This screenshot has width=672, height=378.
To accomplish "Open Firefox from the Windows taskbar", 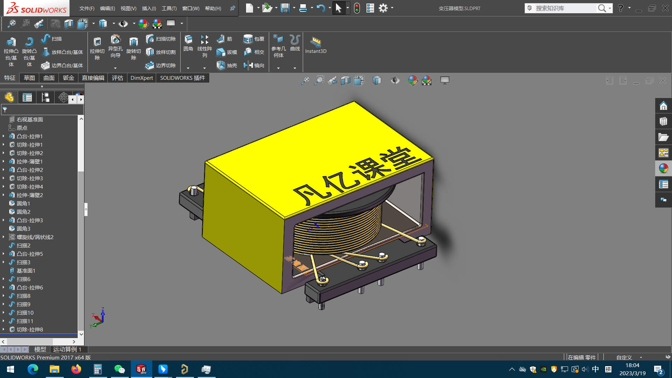I will click(x=76, y=369).
